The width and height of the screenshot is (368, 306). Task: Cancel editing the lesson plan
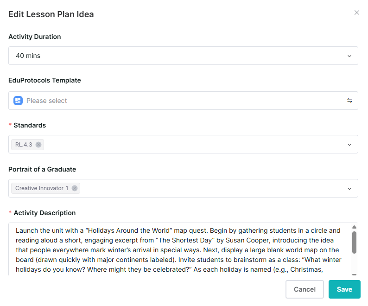click(x=305, y=289)
